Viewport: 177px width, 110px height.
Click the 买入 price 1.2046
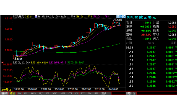(172, 39)
